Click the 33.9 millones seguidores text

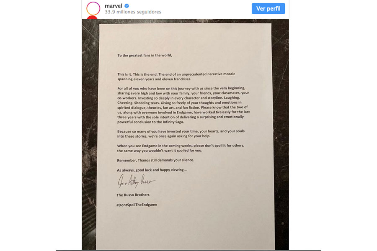[133, 12]
